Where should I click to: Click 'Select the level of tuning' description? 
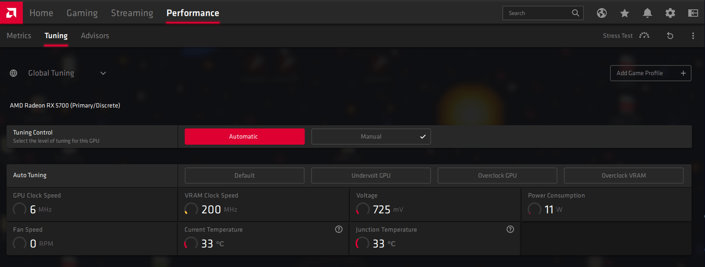[x=56, y=141]
